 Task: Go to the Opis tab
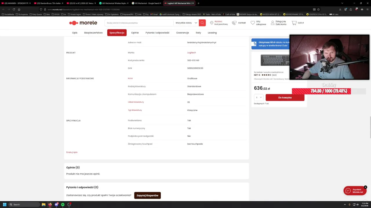[x=75, y=33]
